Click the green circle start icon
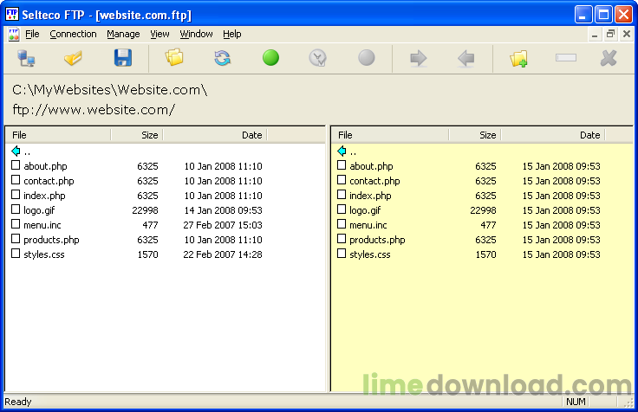The height and width of the screenshot is (412, 638). coord(270,58)
